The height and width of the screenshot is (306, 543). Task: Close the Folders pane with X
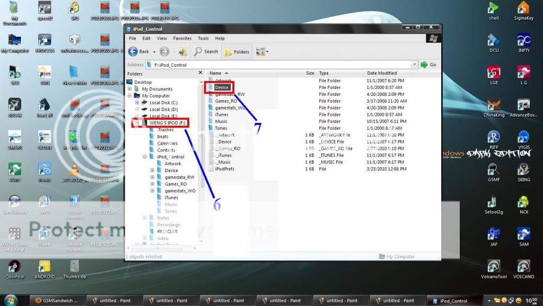(x=200, y=73)
